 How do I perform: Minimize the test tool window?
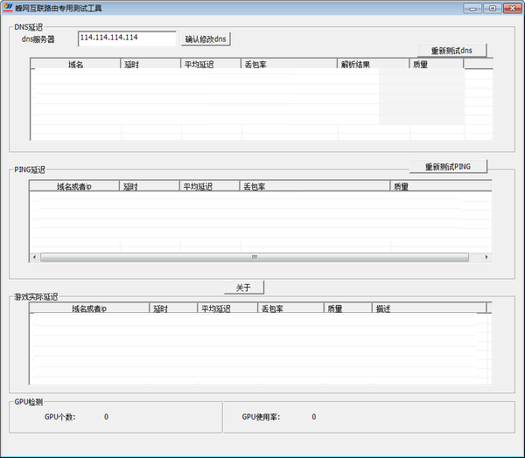[x=475, y=8]
